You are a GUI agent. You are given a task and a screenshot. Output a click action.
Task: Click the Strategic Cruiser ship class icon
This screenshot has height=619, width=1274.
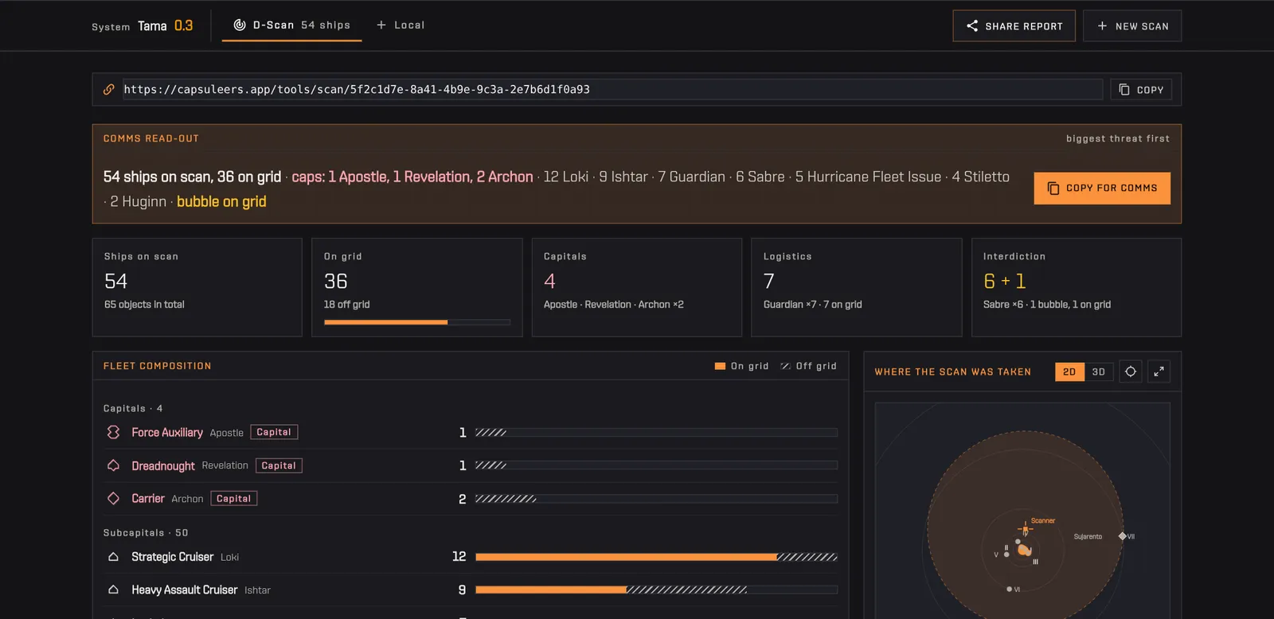click(x=113, y=557)
